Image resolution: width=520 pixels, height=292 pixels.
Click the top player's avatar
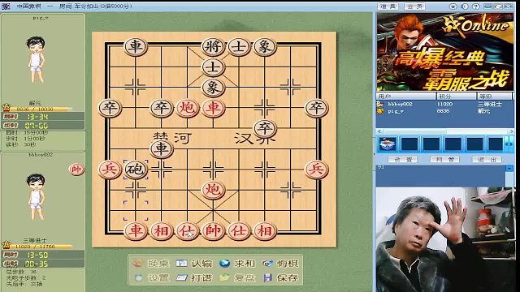point(36,59)
